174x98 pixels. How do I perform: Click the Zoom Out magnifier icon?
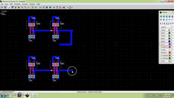click(25, 7)
